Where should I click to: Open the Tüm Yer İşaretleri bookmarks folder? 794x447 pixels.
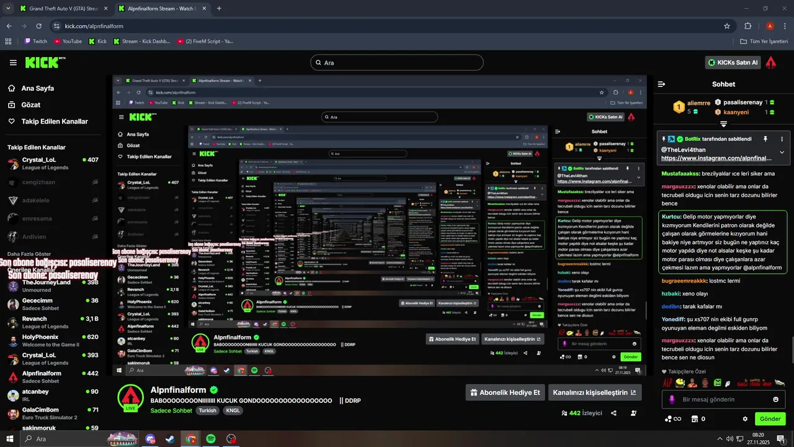point(765,41)
